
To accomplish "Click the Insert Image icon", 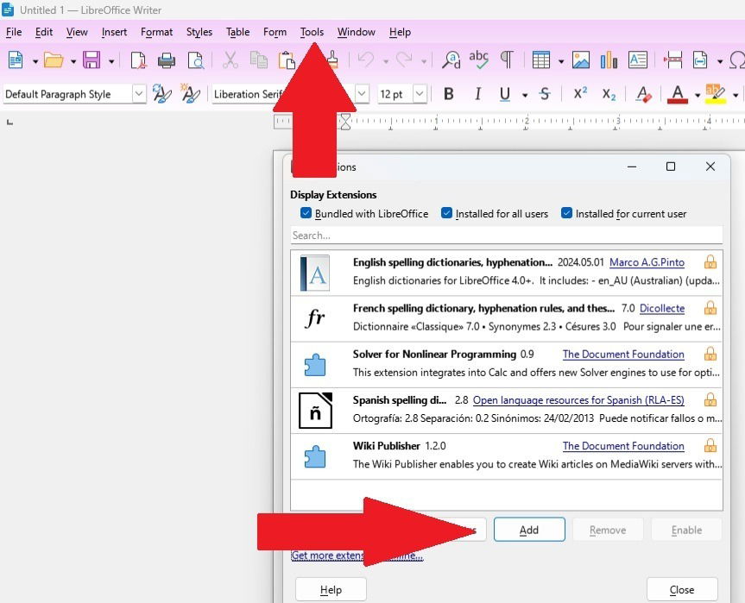I will pyautogui.click(x=581, y=60).
